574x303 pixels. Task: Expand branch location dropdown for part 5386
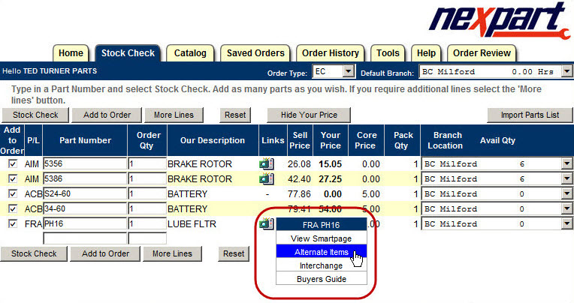(566, 178)
